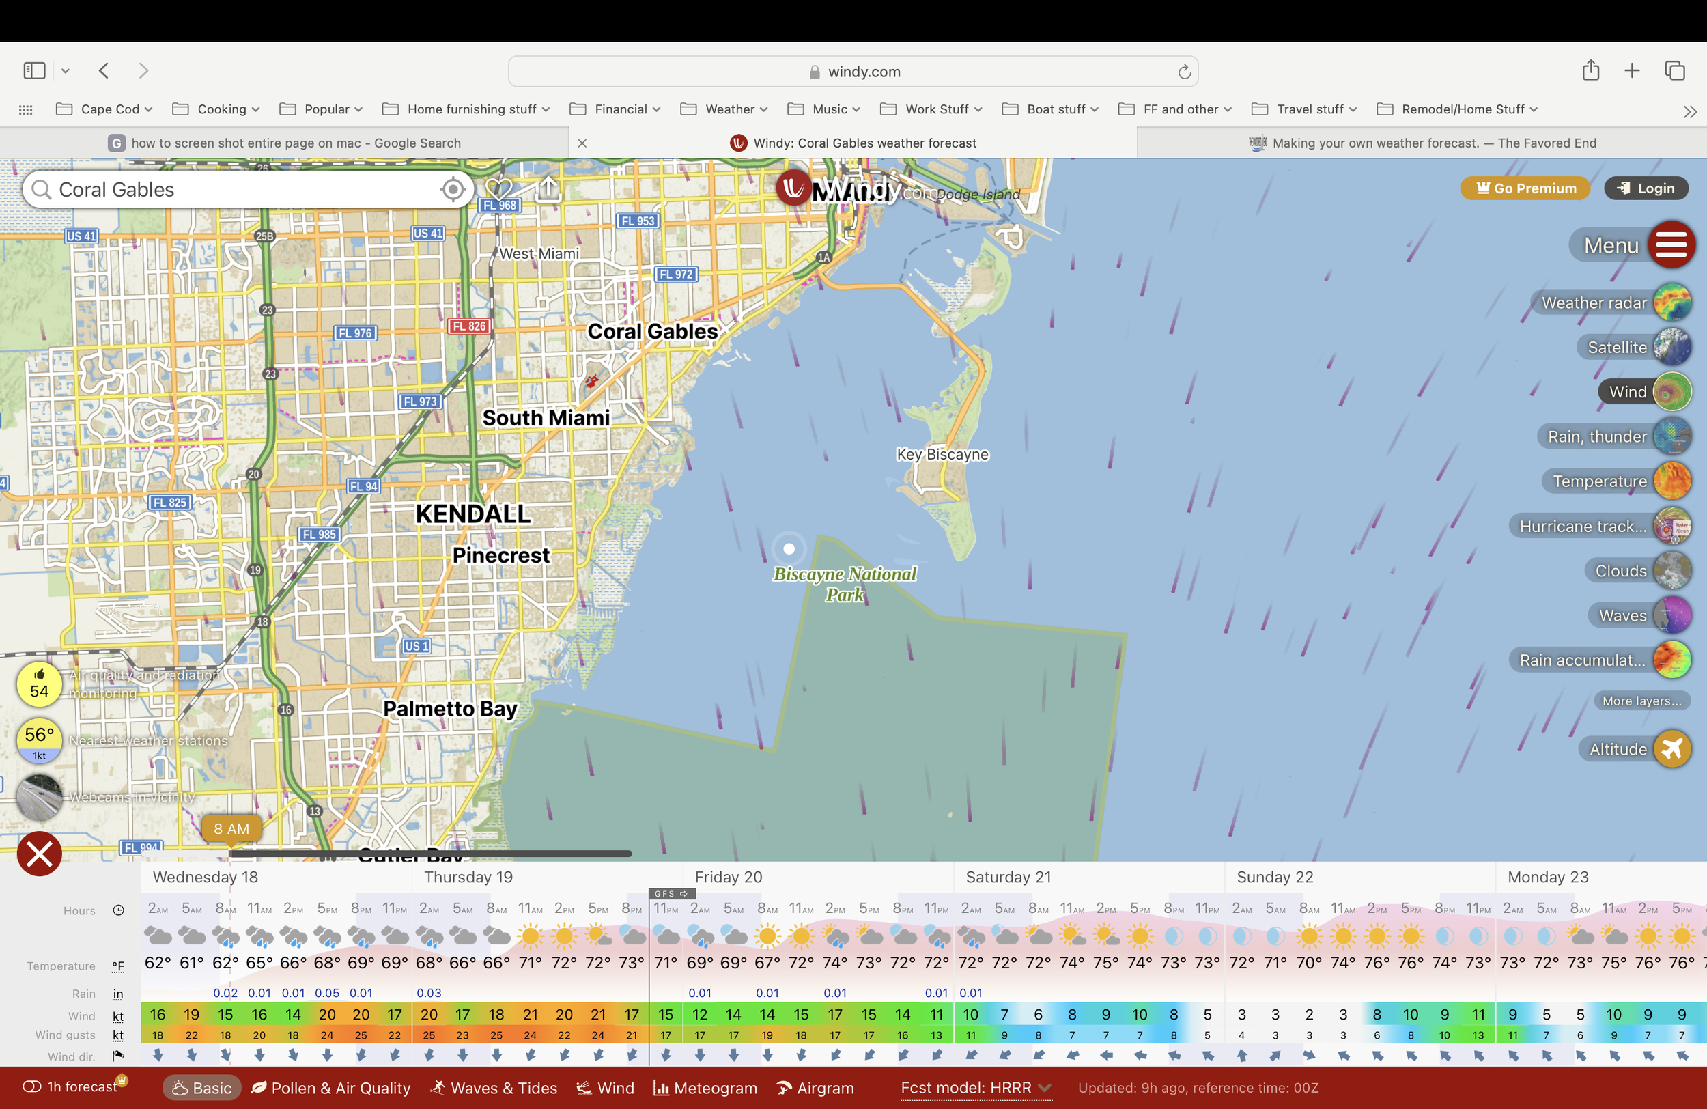Toggle temperature unit °F
1707x1109 pixels.
pyautogui.click(x=118, y=966)
